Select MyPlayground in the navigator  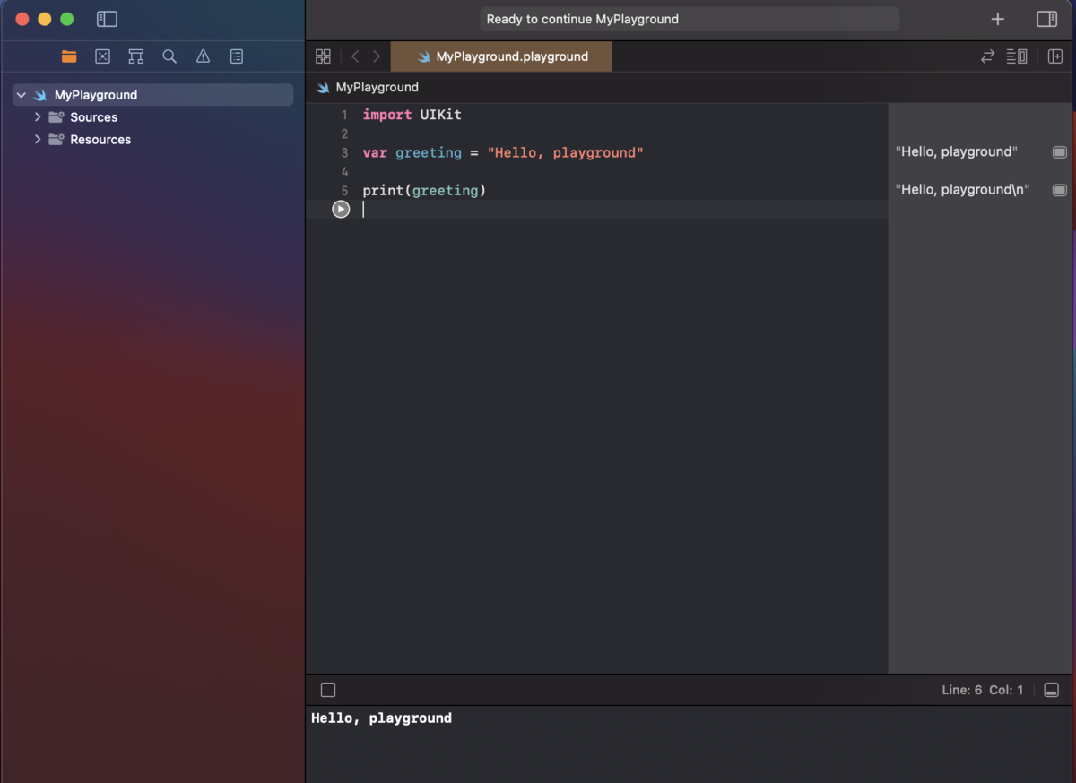pyautogui.click(x=152, y=95)
